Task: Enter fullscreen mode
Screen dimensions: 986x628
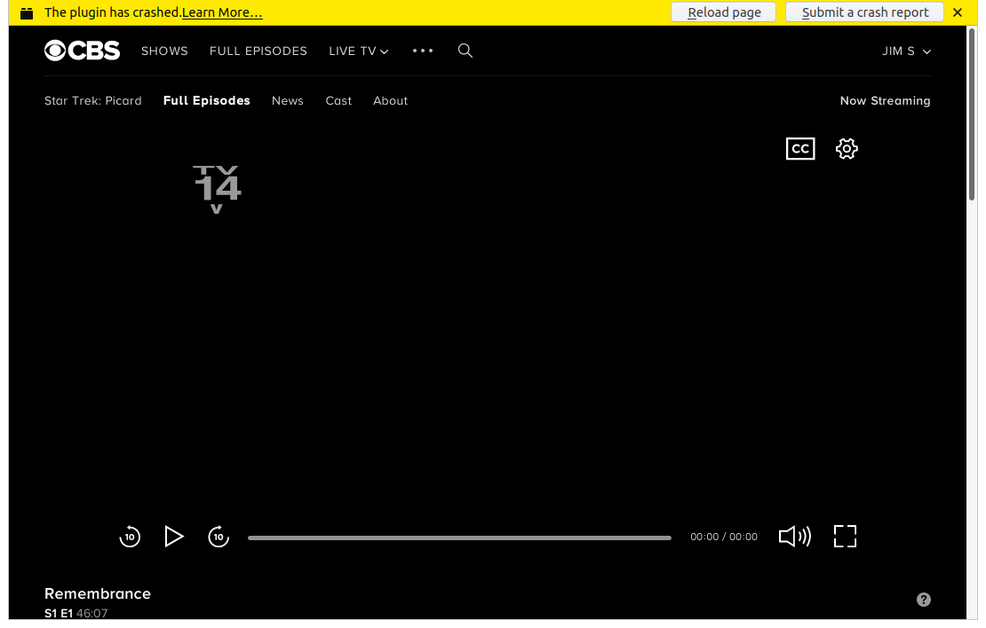Action: click(845, 537)
